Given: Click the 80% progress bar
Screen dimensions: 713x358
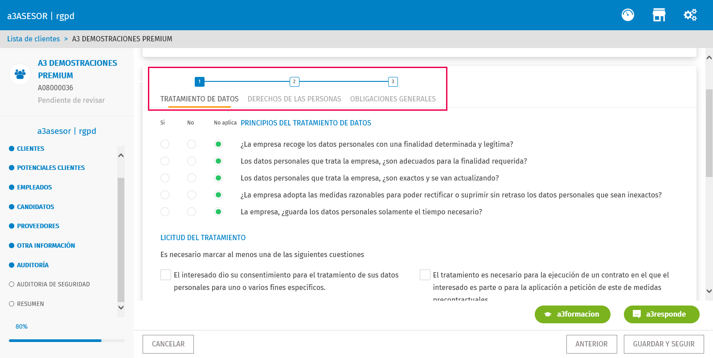Looking at the screenshot, I should point(67,341).
